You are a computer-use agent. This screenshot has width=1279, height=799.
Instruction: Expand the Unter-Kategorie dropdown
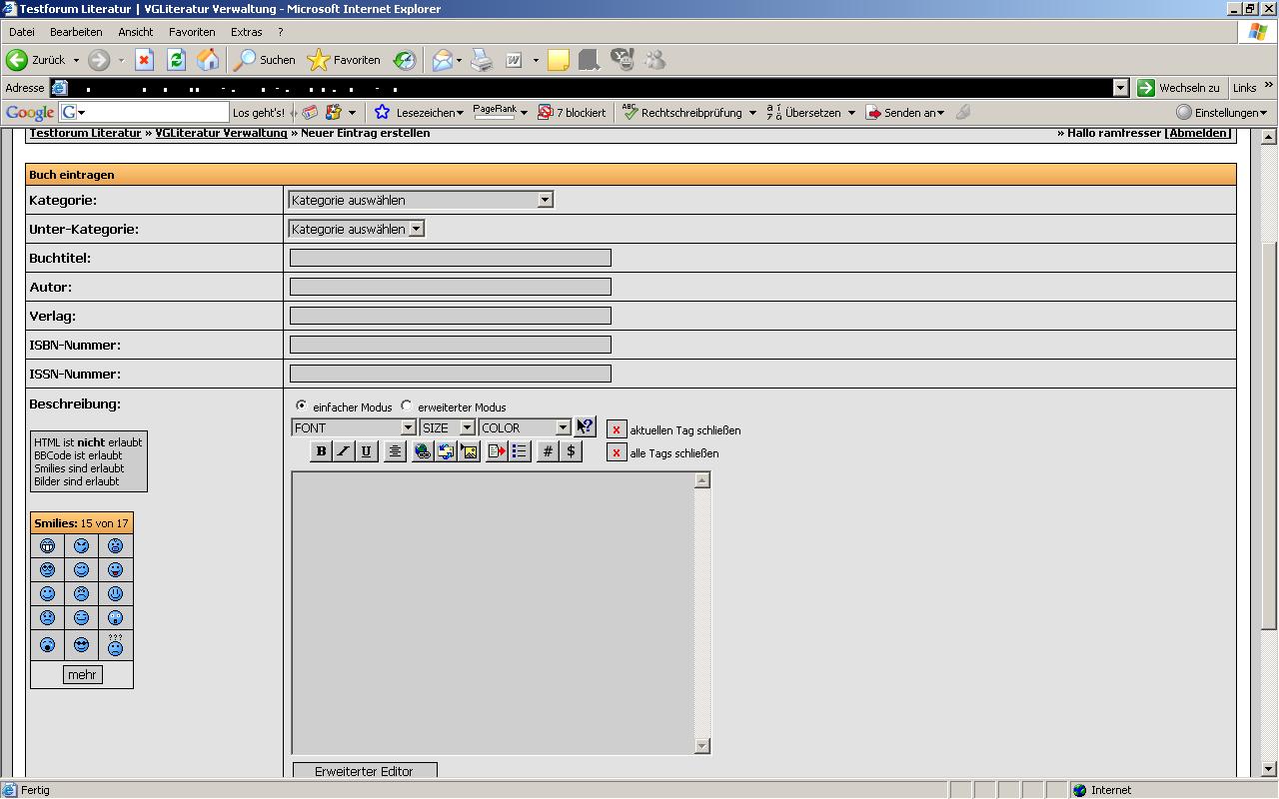pyautogui.click(x=357, y=229)
